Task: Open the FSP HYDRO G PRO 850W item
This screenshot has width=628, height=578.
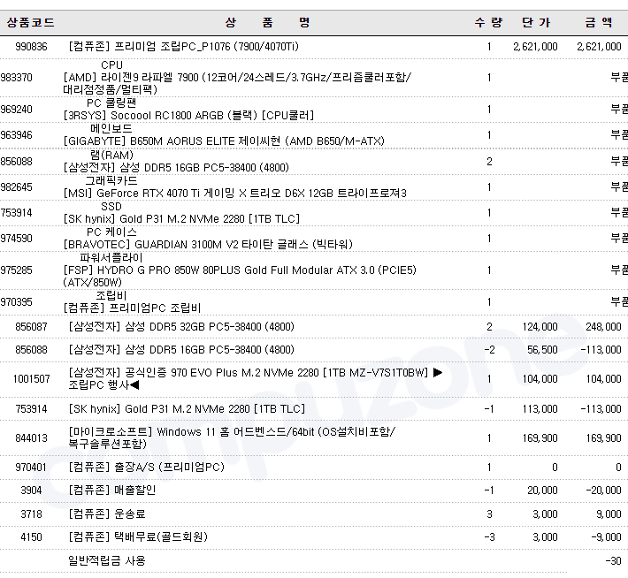Action: coord(240,270)
